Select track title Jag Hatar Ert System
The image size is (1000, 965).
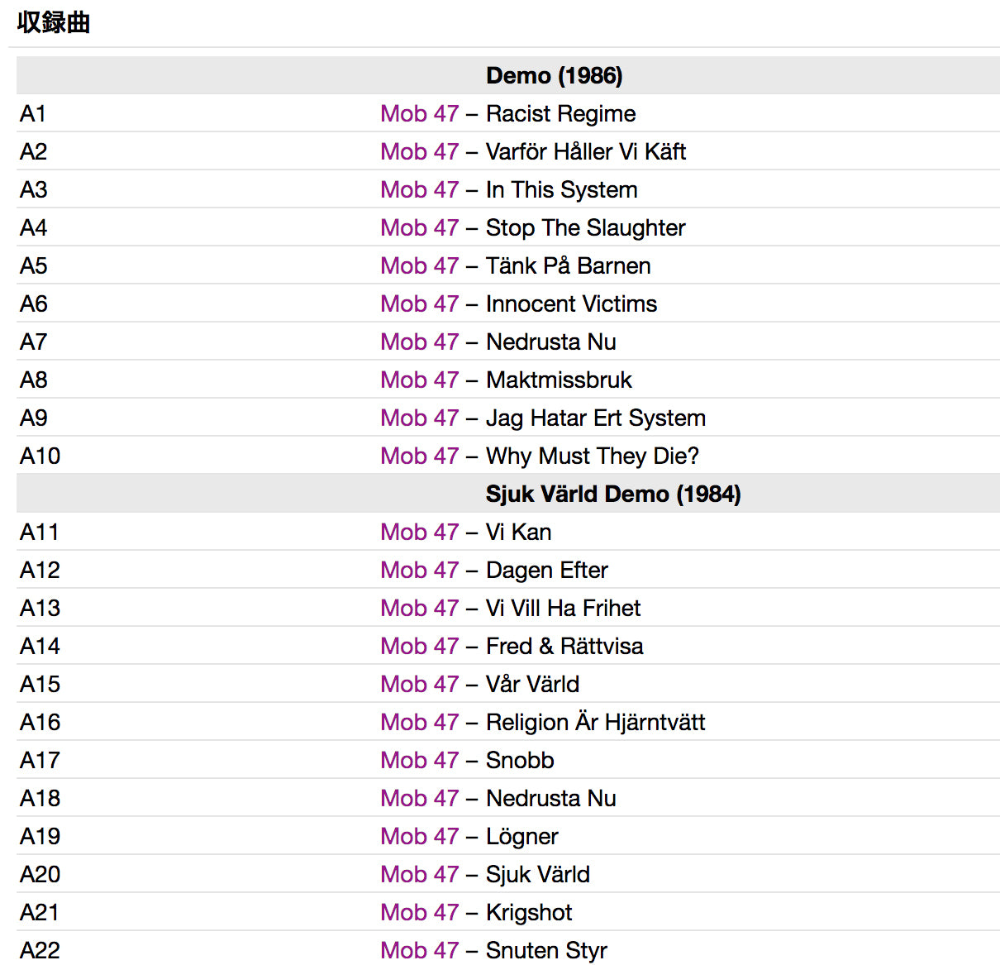[x=596, y=418]
